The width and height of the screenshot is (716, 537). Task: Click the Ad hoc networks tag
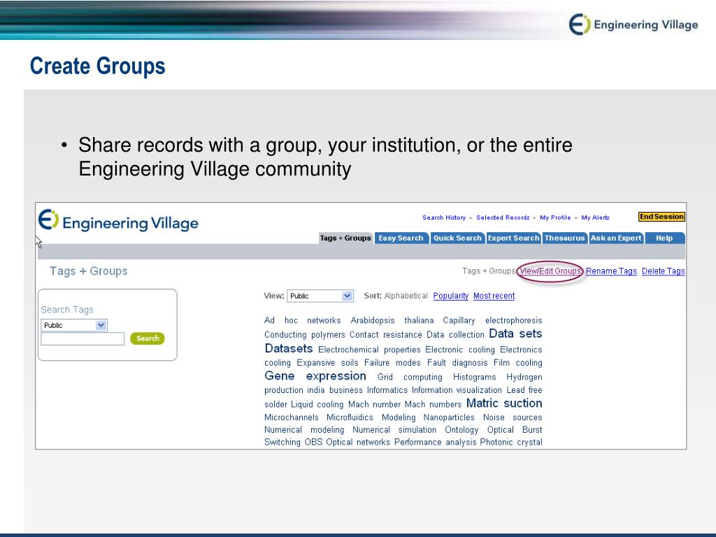pos(302,320)
